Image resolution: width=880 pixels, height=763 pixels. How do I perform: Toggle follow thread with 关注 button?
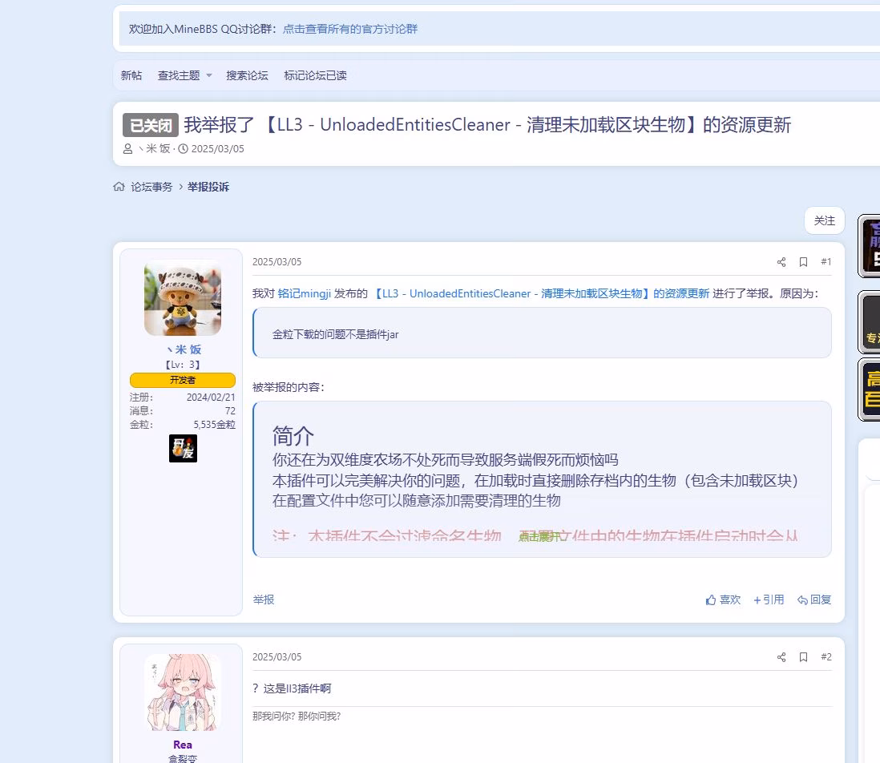(824, 220)
